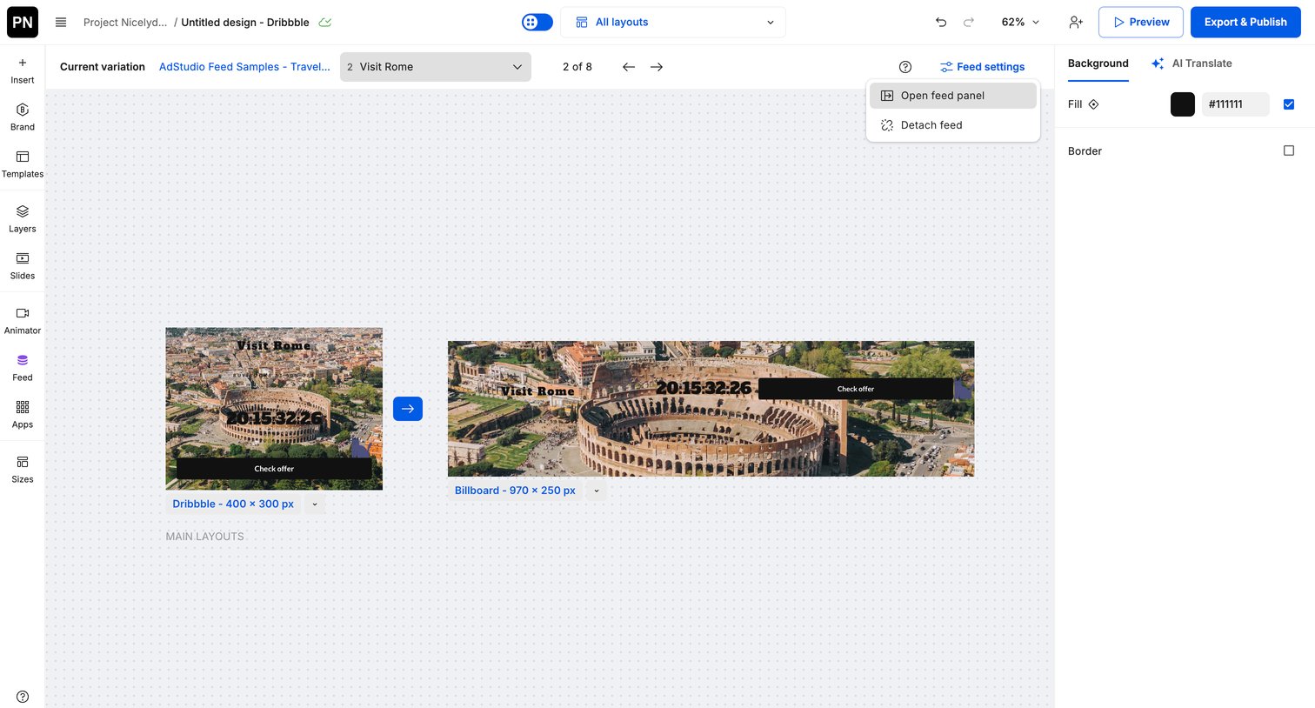This screenshot has width=1315, height=708.
Task: Open the Insert panel
Action: pyautogui.click(x=23, y=70)
